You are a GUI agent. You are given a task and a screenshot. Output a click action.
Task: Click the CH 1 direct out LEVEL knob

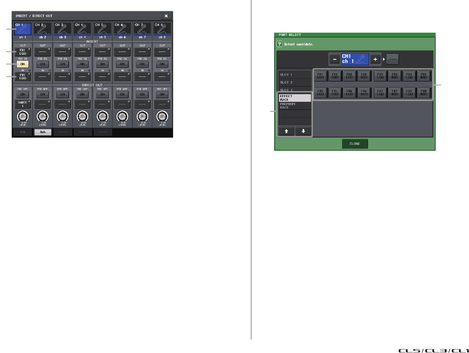tap(23, 116)
